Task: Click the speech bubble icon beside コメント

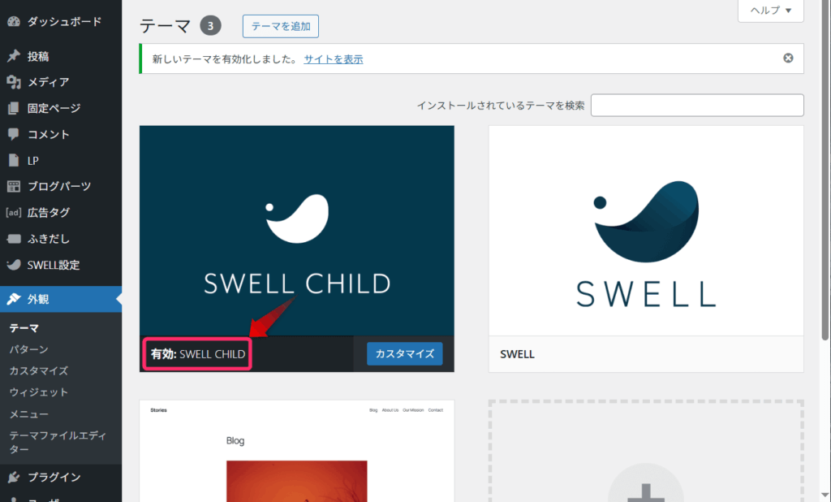Action: (x=14, y=134)
